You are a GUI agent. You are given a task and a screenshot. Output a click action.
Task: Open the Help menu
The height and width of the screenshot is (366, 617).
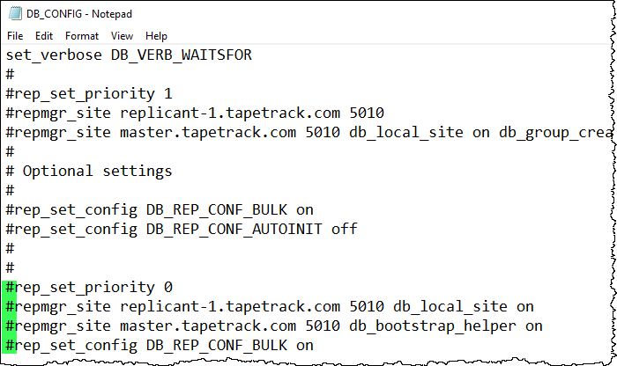(x=156, y=36)
